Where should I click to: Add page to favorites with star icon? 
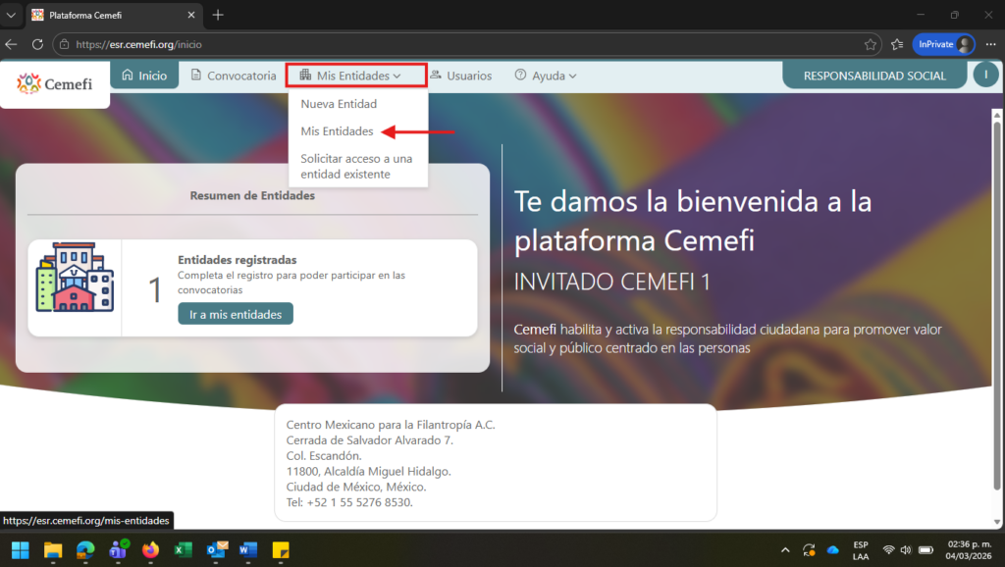[871, 44]
